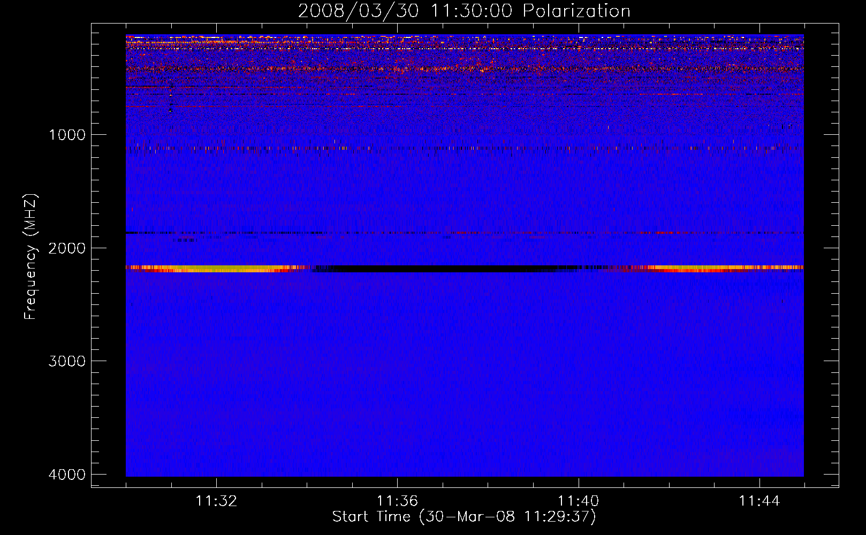866x535 pixels.
Task: Click the plot title '2008/03/30 11:30:00 Polarization'
Action: click(x=464, y=11)
